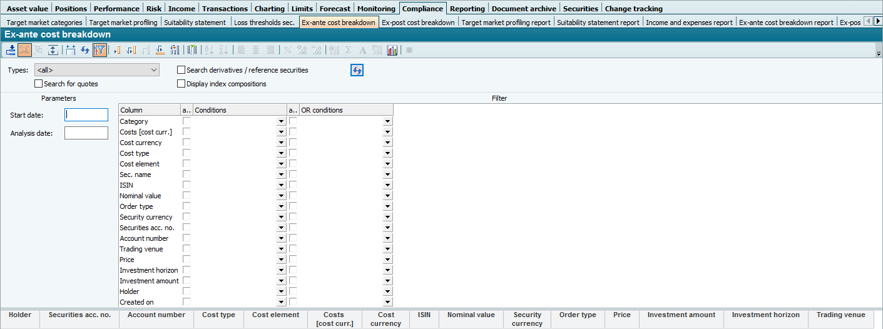Open the Ex-post cost breakdown sub-tab
The height and width of the screenshot is (329, 883).
418,23
